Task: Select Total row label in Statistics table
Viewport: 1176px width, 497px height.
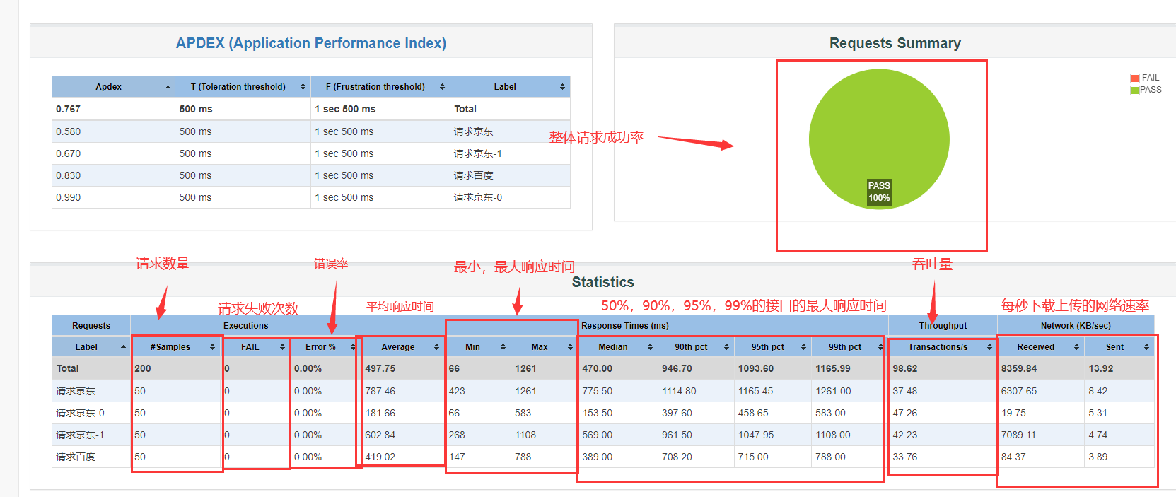Action: point(67,368)
